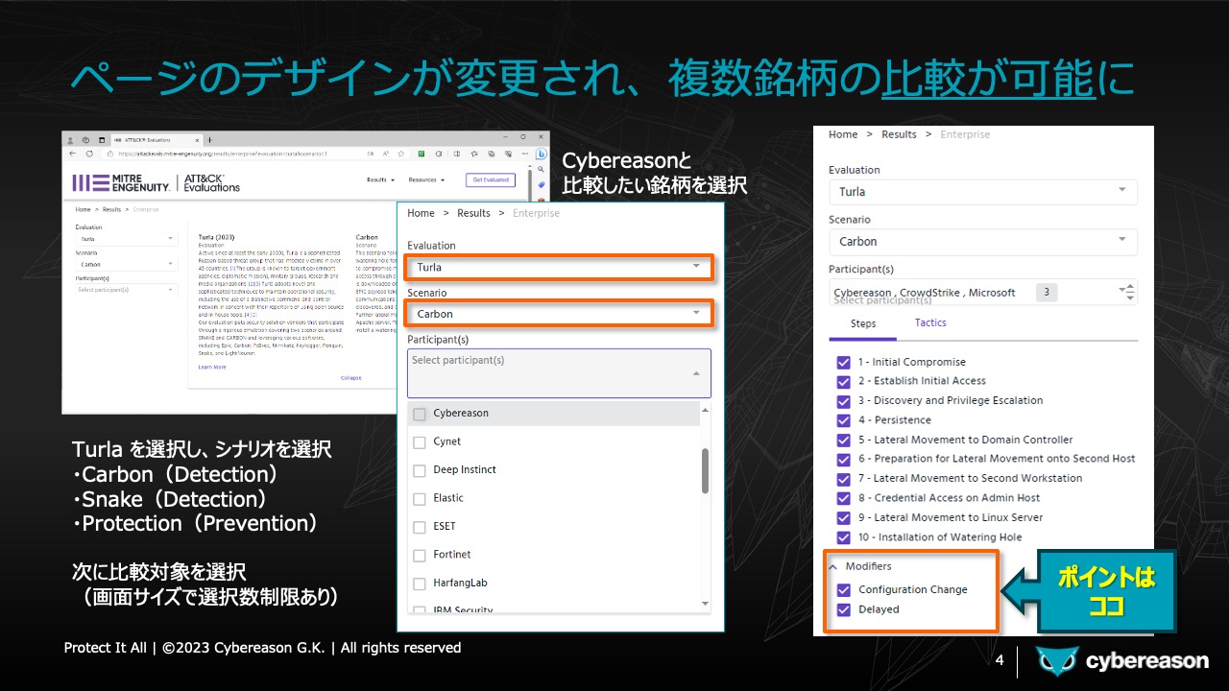Uncheck step 8 - Credential Access on Admin Host
The image size is (1229, 691).
tap(844, 499)
